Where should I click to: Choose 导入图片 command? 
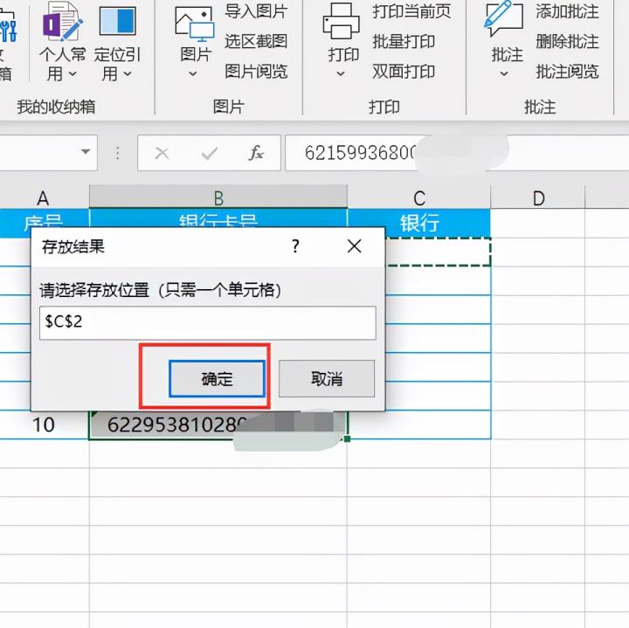click(x=256, y=11)
